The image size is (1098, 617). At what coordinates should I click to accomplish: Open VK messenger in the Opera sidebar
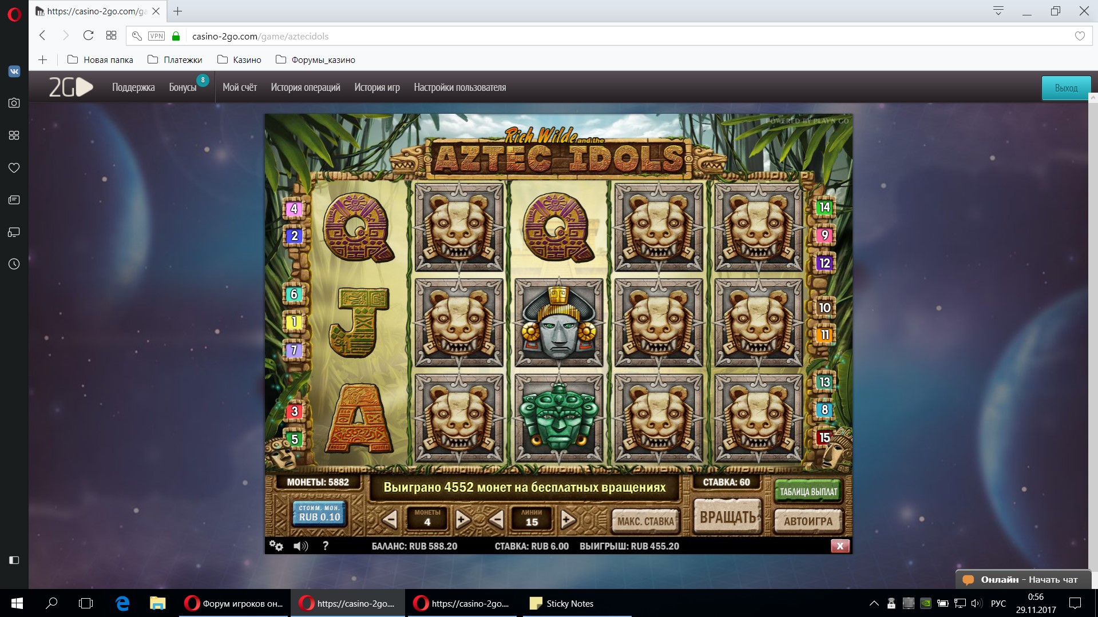pos(14,71)
